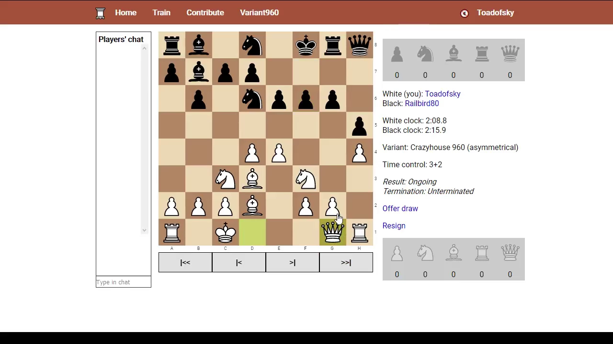
Task: Pick the queen in white's pocket
Action: (510, 253)
